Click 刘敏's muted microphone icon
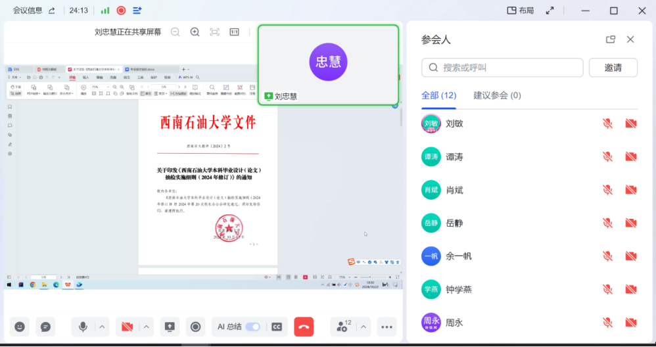This screenshot has width=656, height=347. pyautogui.click(x=607, y=124)
